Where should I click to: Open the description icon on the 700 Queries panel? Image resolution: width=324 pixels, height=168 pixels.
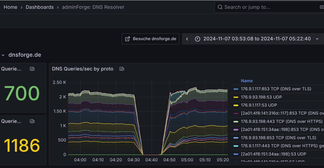[32, 69]
